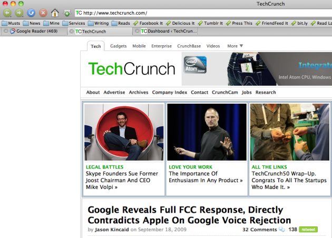Select the Tech section tab

(96, 46)
